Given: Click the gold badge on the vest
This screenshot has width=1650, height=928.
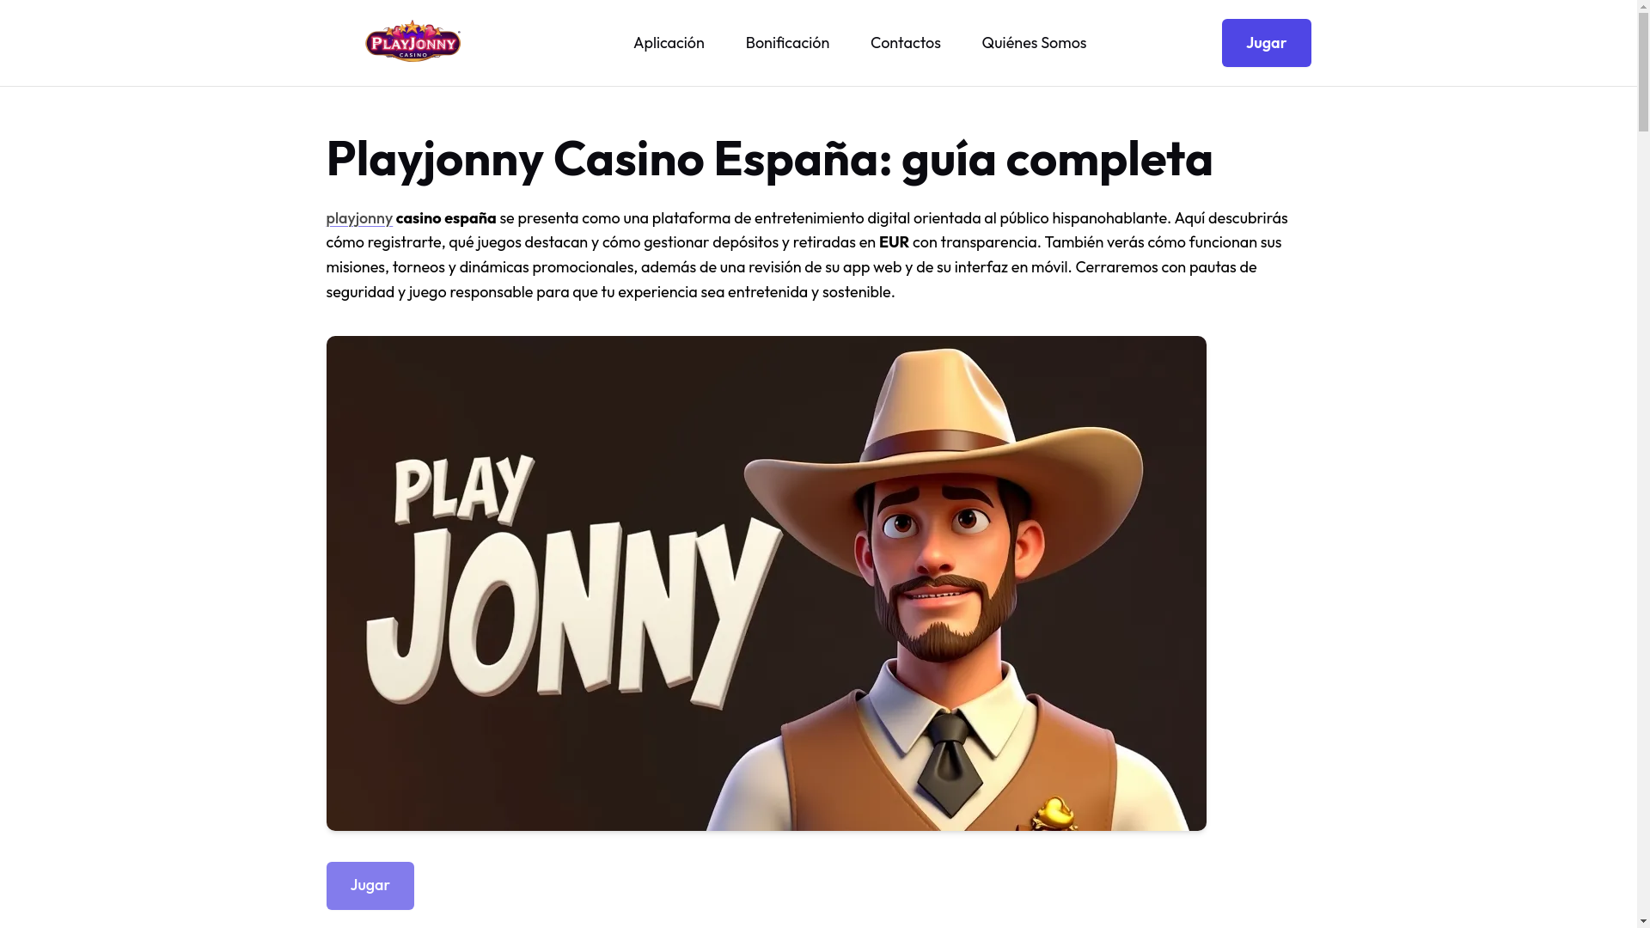Looking at the screenshot, I should coord(1053,814).
